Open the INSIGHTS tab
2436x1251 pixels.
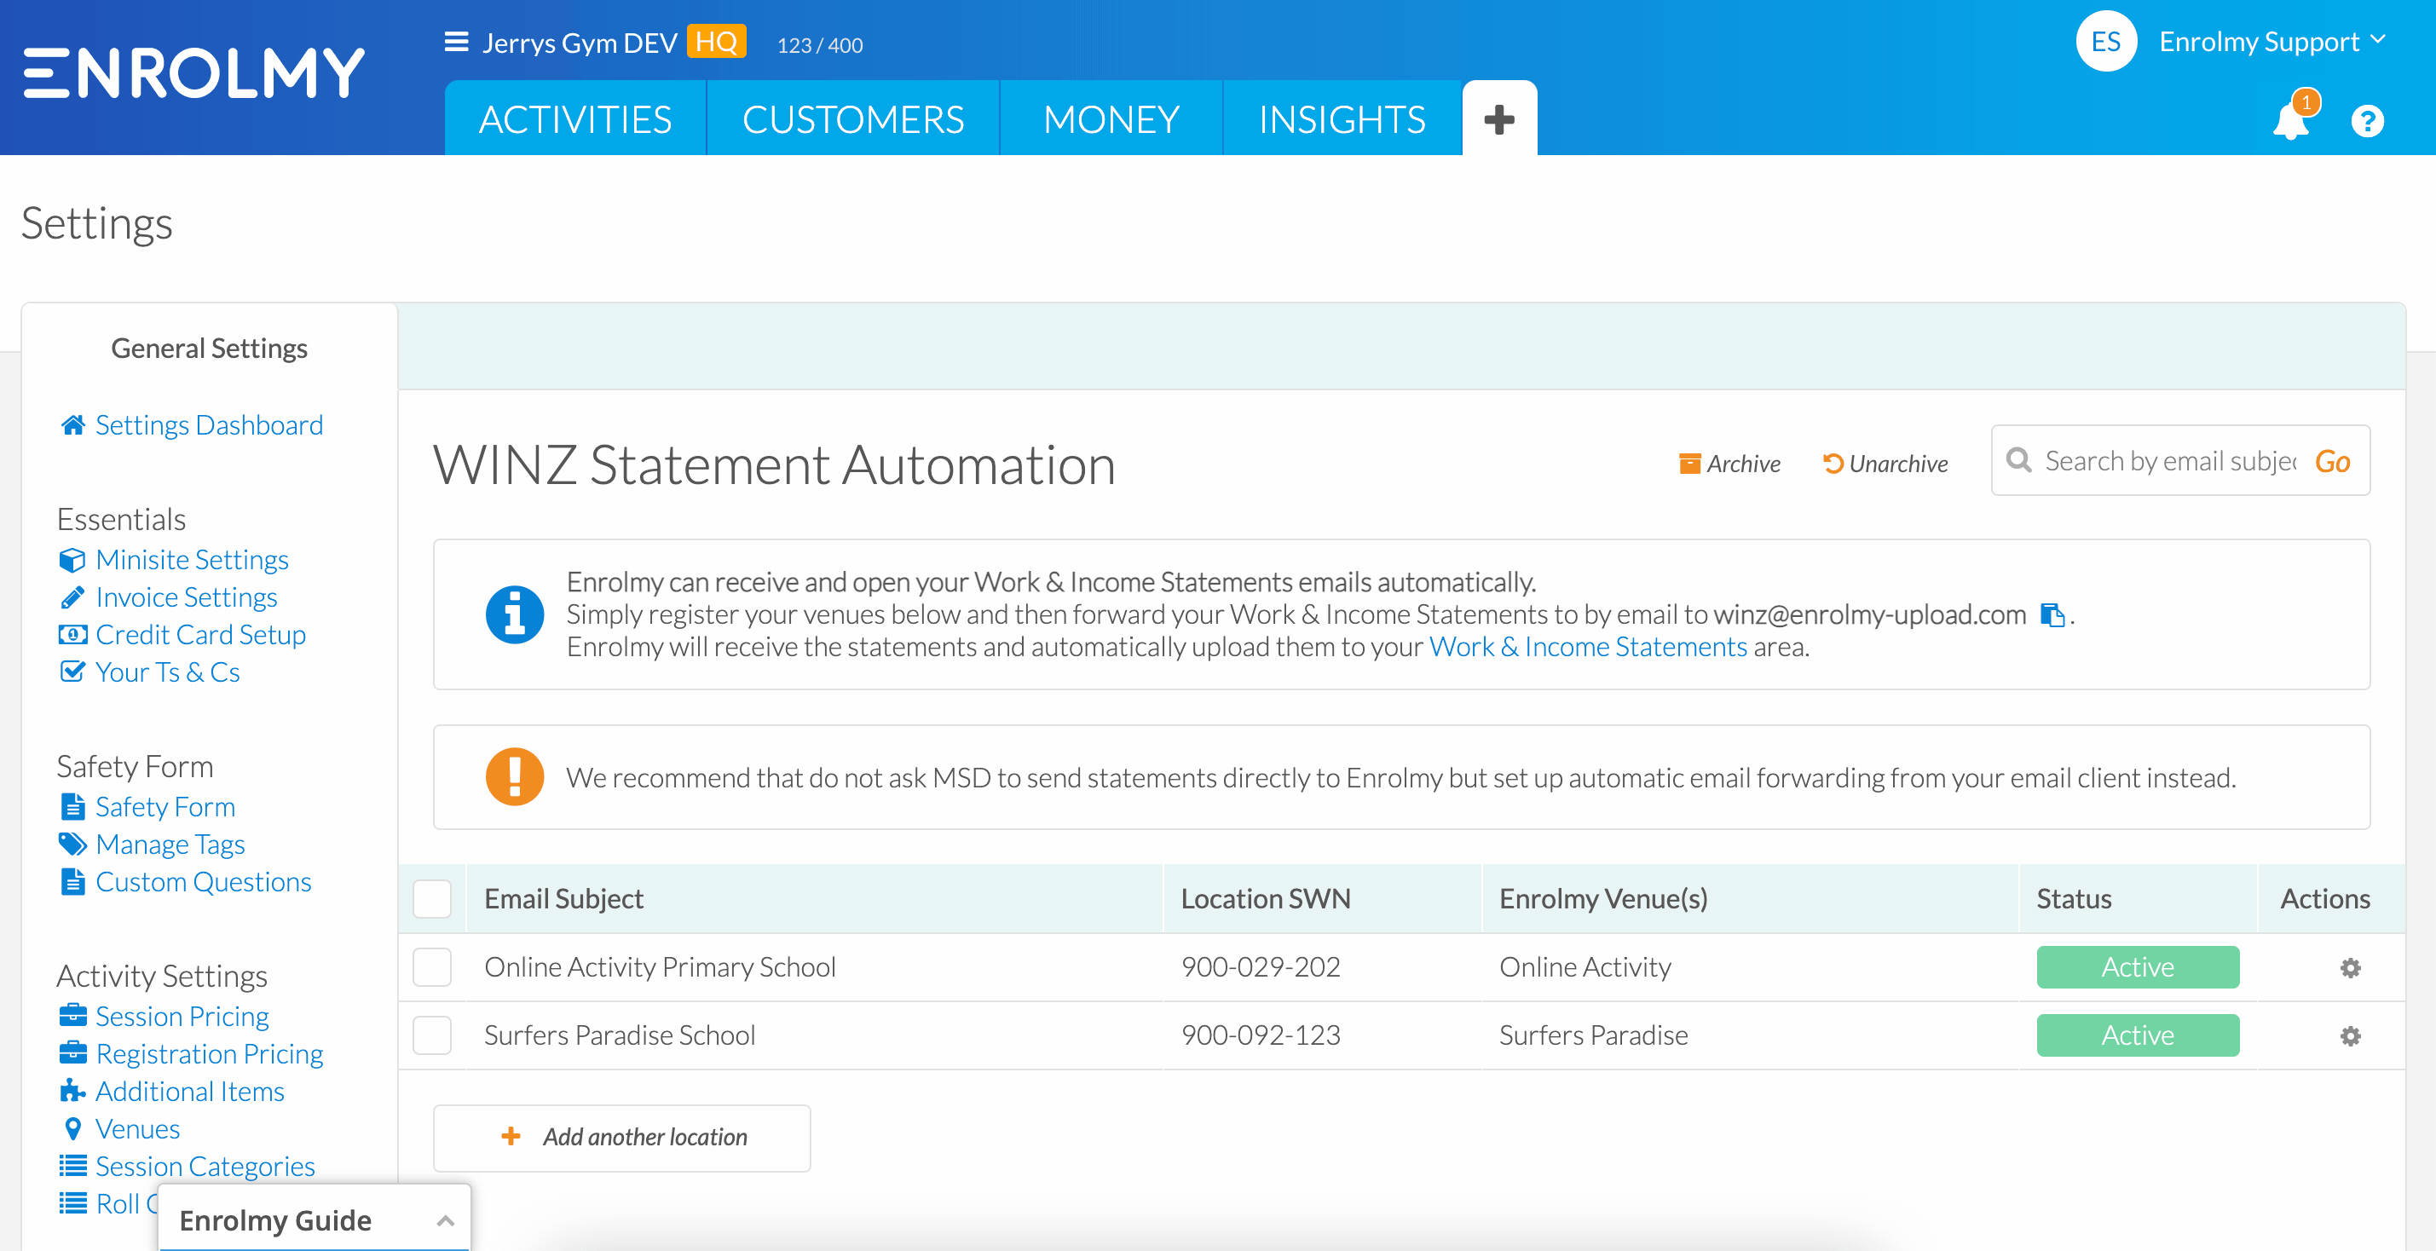pos(1342,119)
